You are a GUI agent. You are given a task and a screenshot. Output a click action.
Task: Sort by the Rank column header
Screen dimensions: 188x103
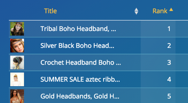point(160,11)
